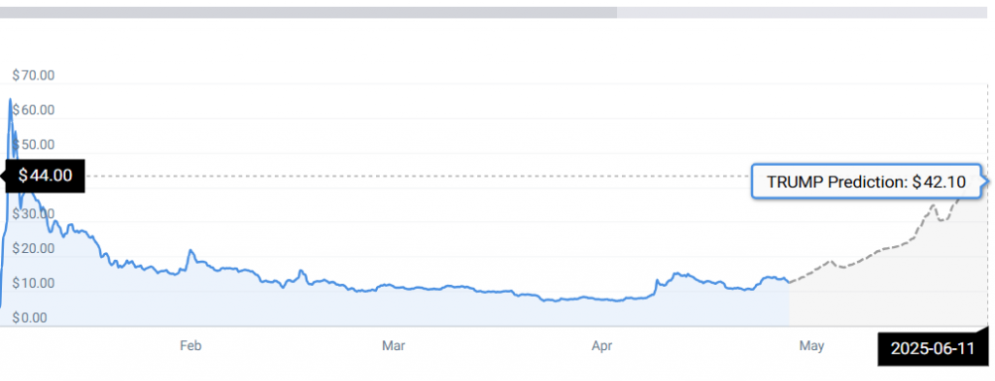The width and height of the screenshot is (995, 381).
Task: Click the $70.00 price axis label
Action: [34, 76]
